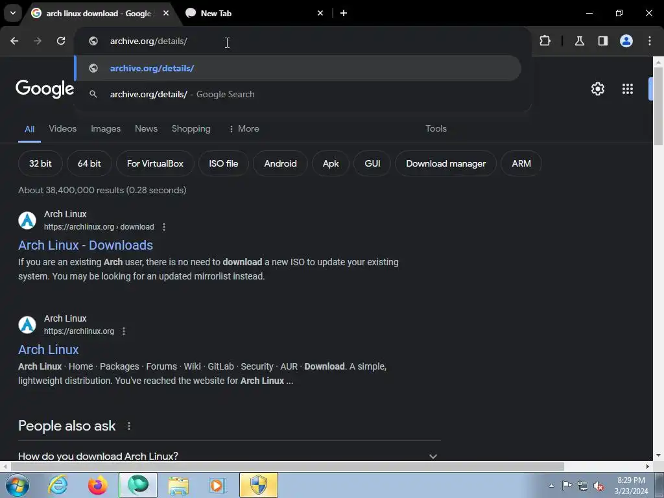
Task: Reload the page with the refresh icon
Action: [x=61, y=41]
